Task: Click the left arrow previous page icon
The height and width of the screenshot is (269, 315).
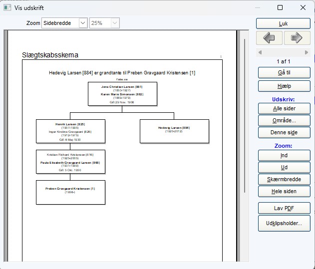Action: click(x=269, y=38)
